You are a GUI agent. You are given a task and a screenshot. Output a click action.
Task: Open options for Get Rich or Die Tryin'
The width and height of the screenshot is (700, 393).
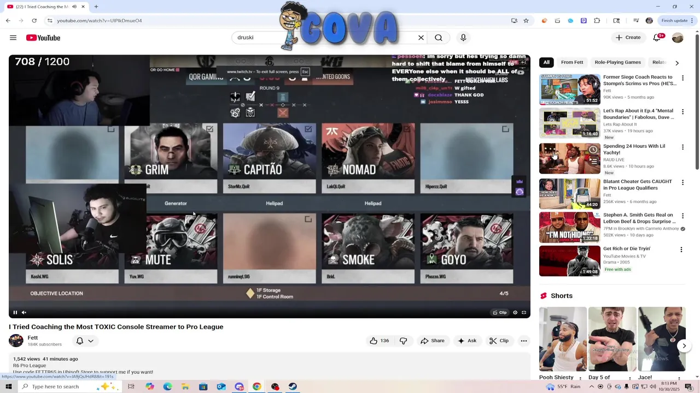click(681, 249)
